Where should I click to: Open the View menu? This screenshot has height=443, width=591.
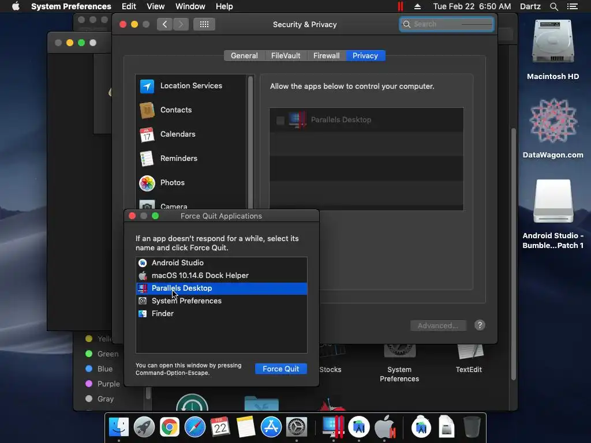tap(156, 6)
